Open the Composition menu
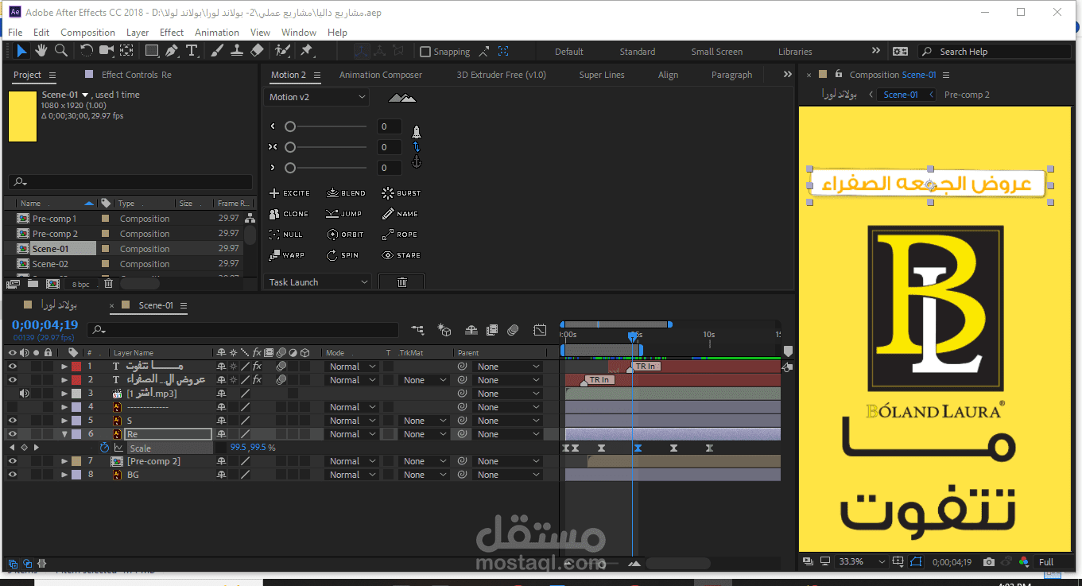Screen dimensions: 1082x586 click(x=87, y=33)
